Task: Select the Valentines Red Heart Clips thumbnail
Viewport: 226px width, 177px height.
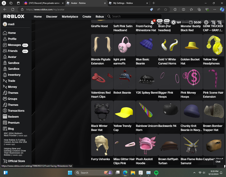Action: [x=102, y=78]
